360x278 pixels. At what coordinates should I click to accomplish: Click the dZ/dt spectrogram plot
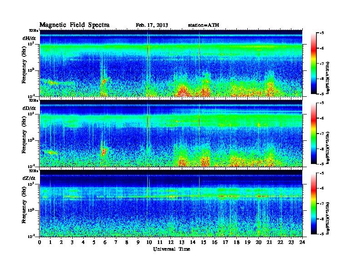point(171,204)
